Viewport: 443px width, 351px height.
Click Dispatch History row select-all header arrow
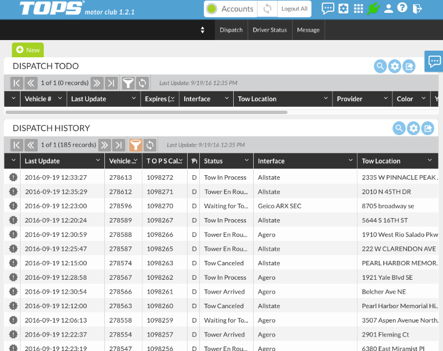click(x=13, y=160)
